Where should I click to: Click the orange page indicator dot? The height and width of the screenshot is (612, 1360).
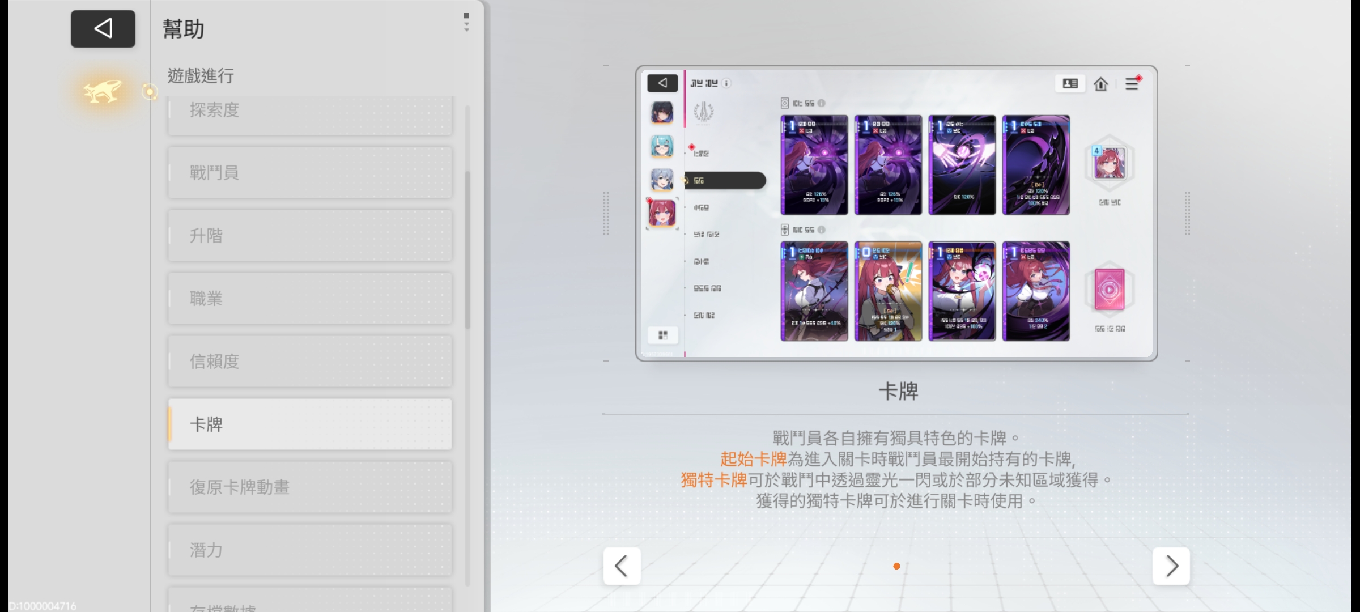click(x=896, y=566)
